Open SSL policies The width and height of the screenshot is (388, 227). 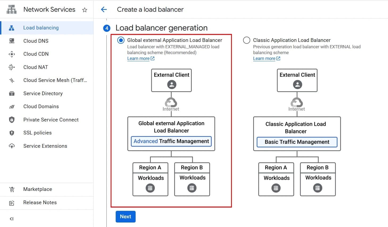[x=37, y=133]
